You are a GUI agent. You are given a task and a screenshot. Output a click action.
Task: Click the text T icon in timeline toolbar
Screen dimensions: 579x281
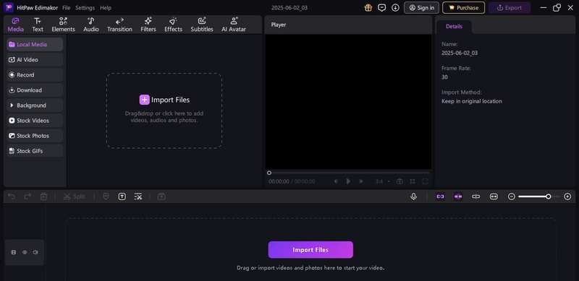tap(122, 196)
